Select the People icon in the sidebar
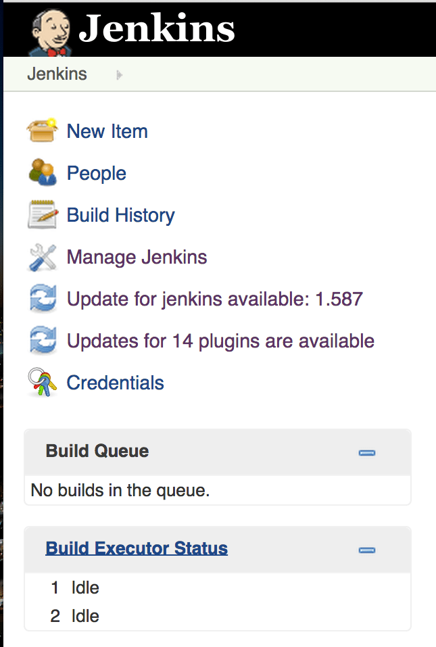 (42, 172)
